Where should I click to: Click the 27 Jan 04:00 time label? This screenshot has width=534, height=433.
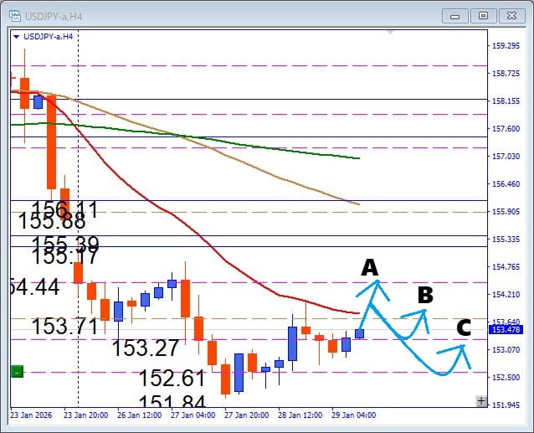click(193, 415)
